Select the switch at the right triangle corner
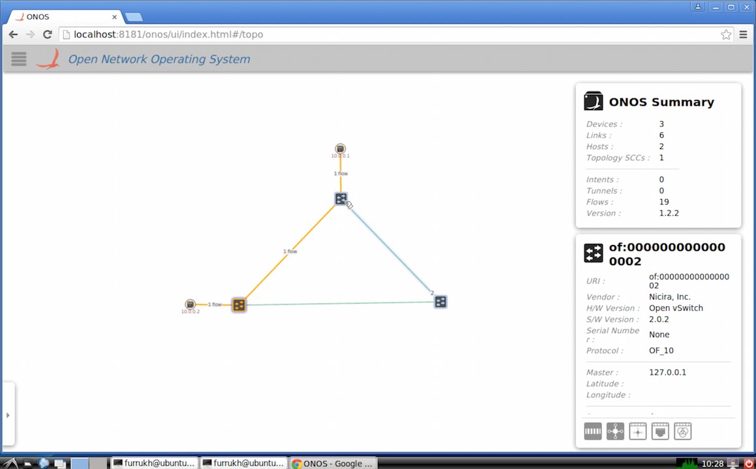Viewport: 756px width, 469px height. tap(440, 302)
